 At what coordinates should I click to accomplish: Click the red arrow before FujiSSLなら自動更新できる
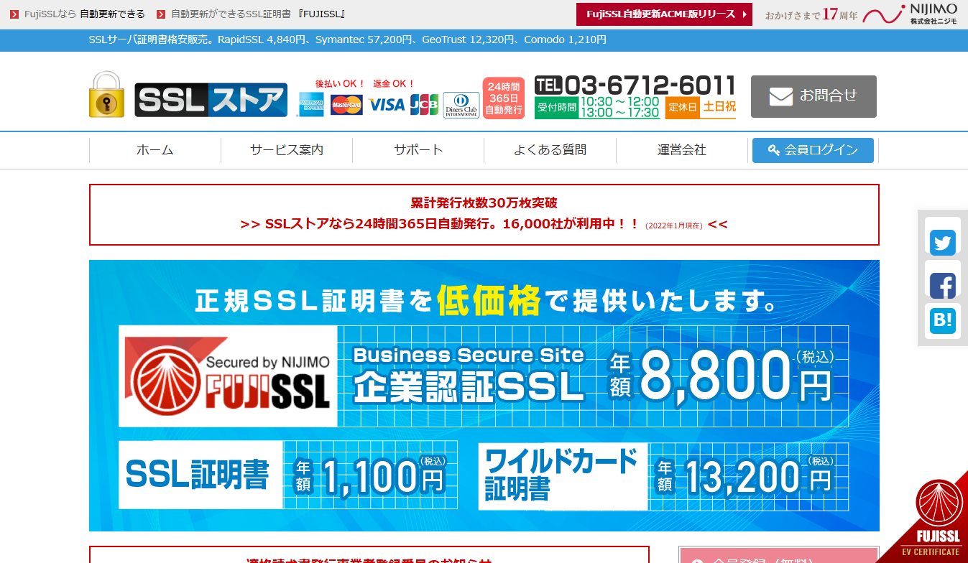(x=14, y=14)
